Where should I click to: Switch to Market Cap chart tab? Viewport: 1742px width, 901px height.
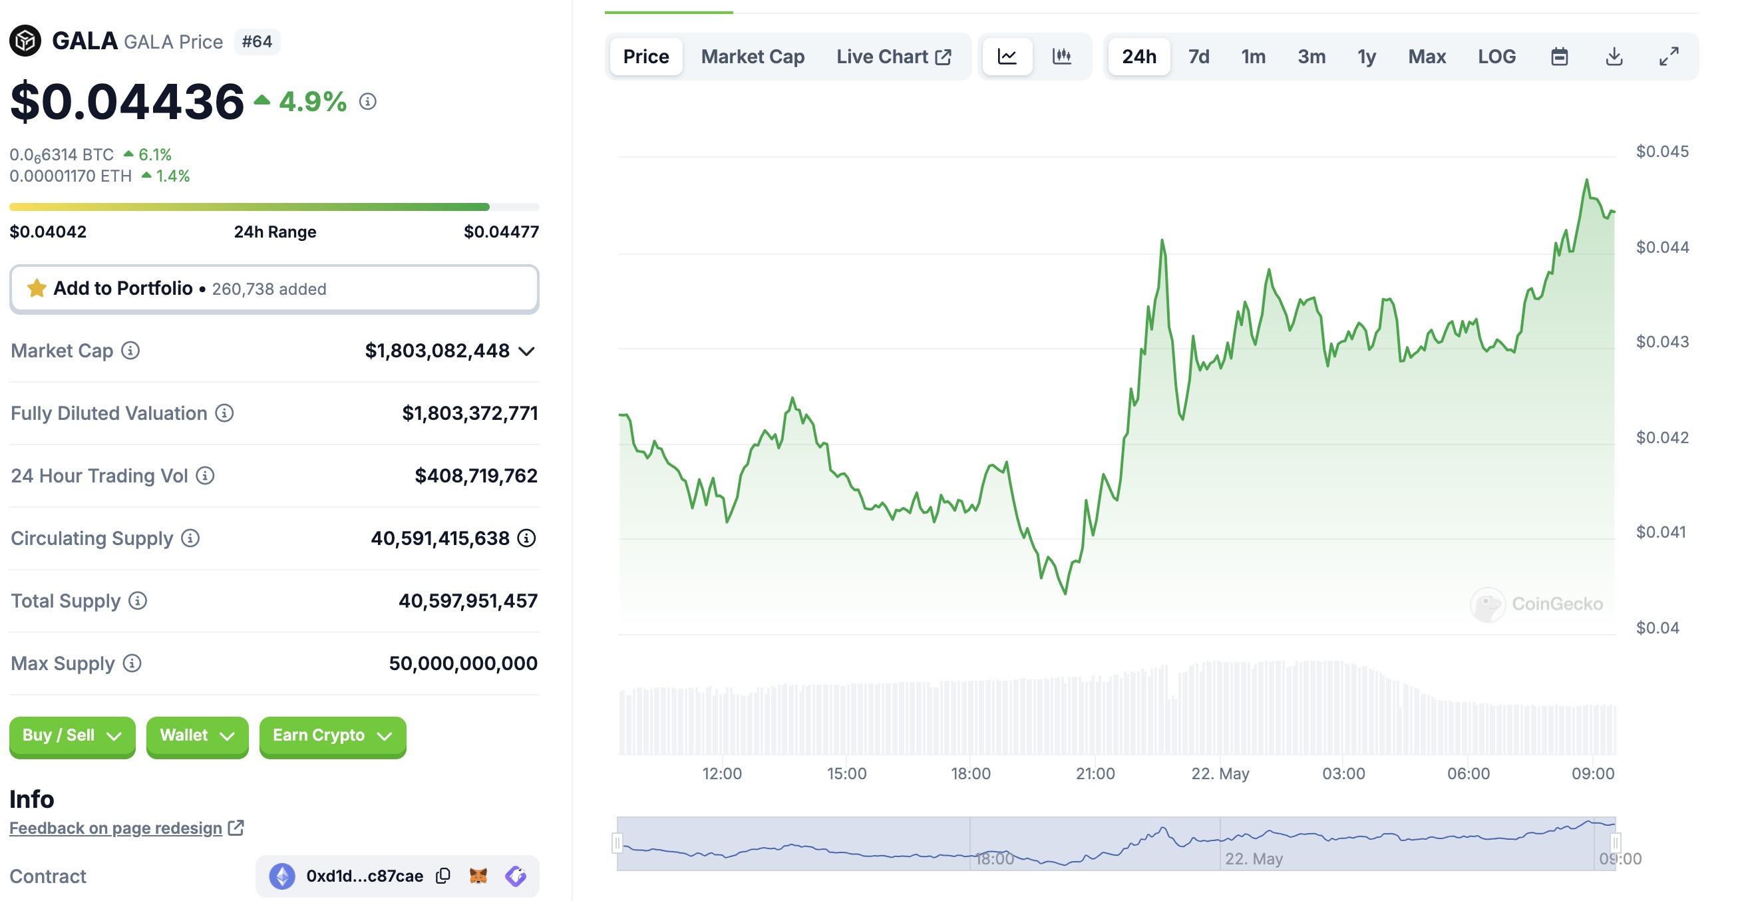(753, 57)
